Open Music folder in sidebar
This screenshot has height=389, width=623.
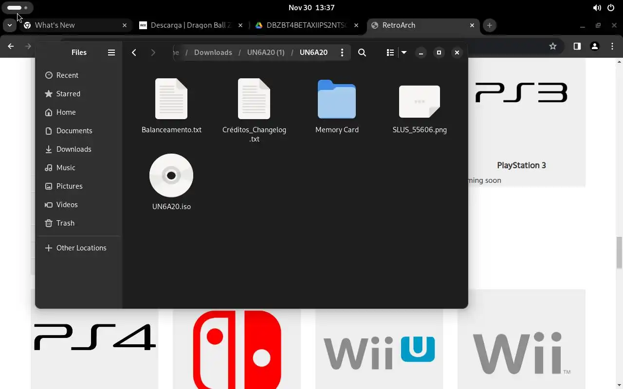[79, 168]
